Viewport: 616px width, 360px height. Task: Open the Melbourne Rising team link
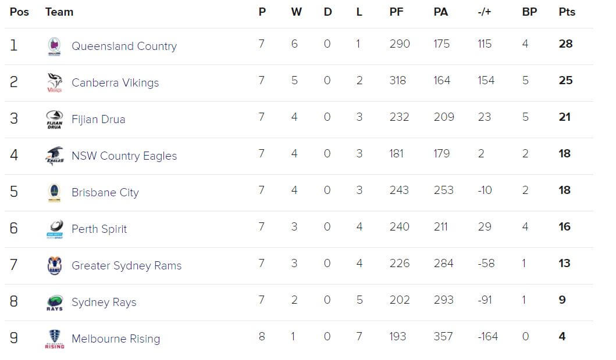(116, 339)
